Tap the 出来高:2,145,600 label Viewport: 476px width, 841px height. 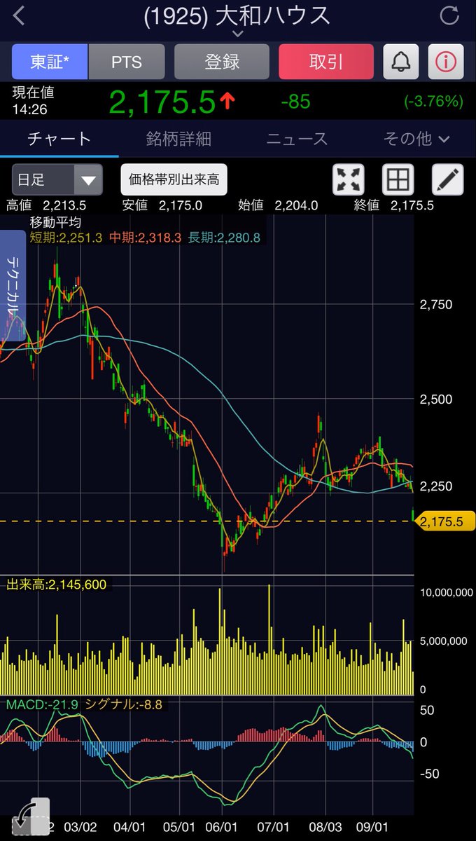[x=57, y=584]
